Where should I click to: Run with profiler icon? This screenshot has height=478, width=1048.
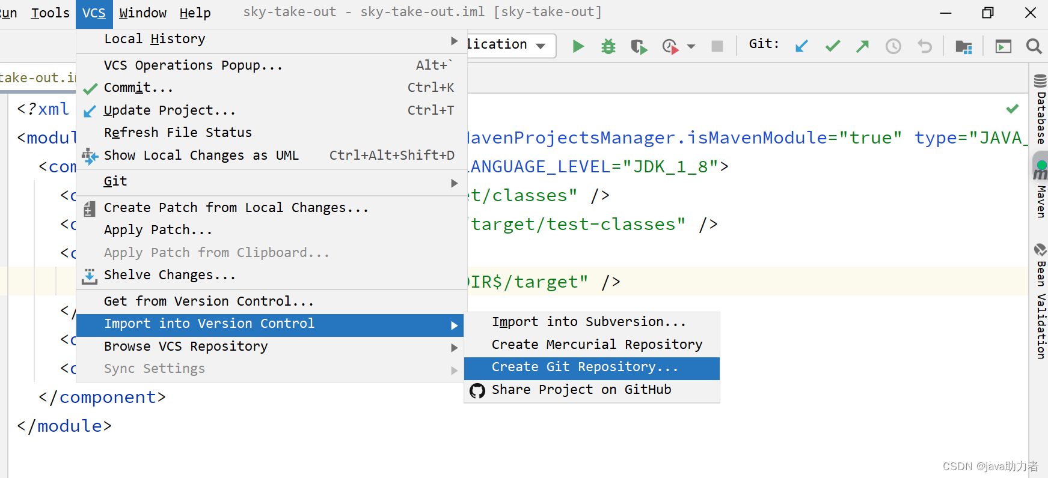tap(670, 46)
